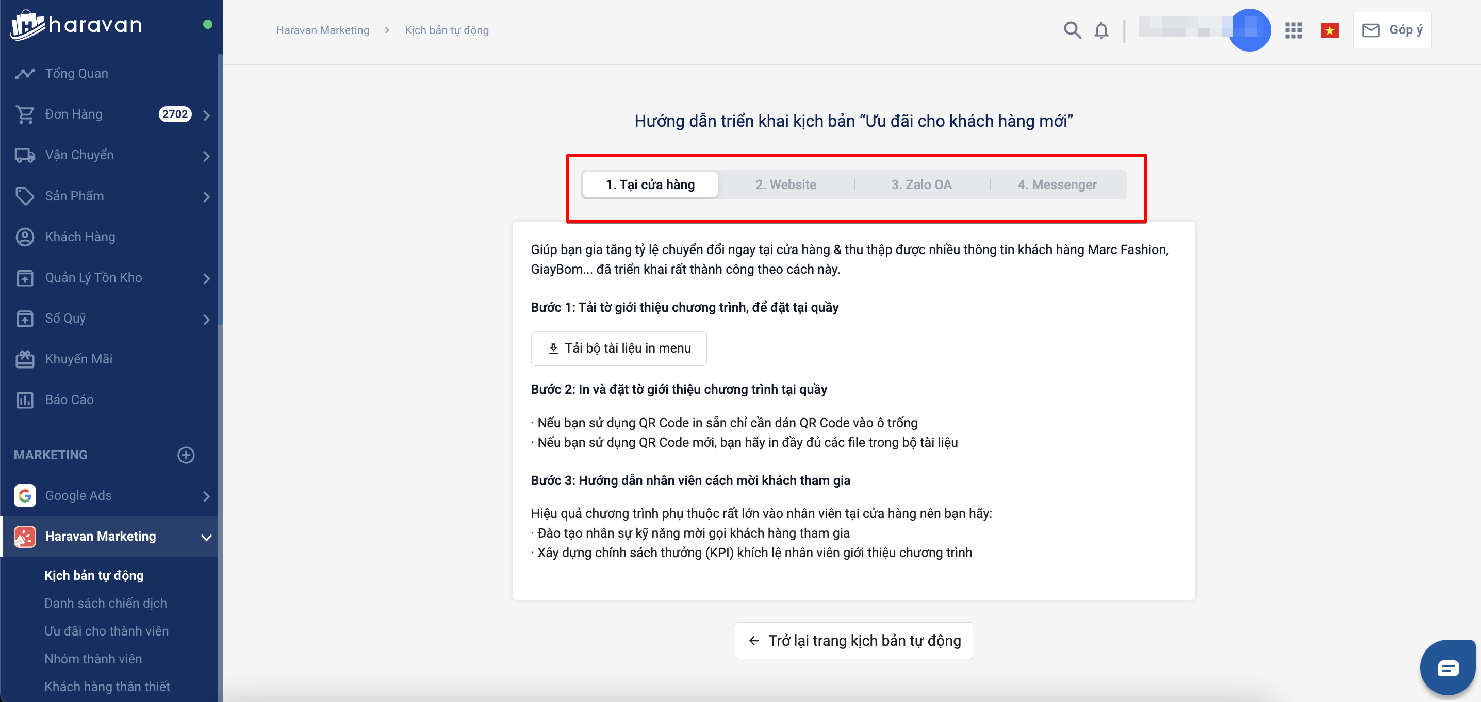The image size is (1481, 702).
Task: Click the sidebar vertical scrollbar
Action: coord(220,190)
